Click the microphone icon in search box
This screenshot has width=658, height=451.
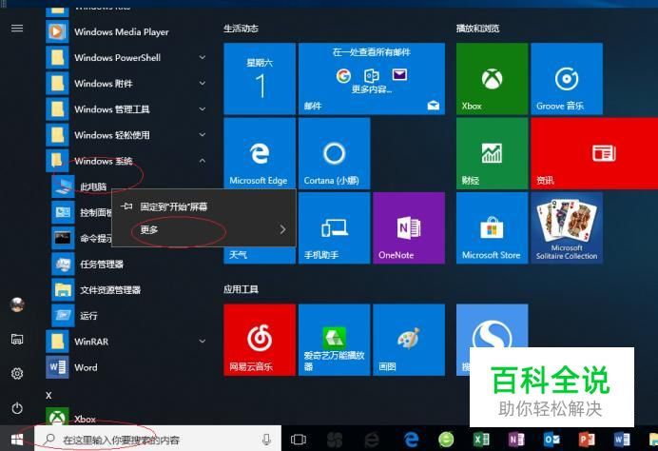(266, 440)
